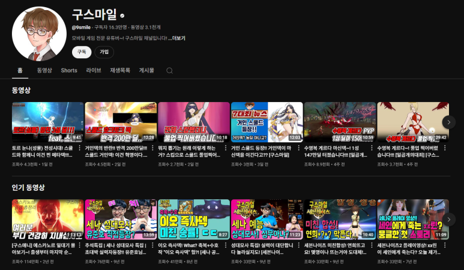Open more options for 성대모사 특집 video
464x270 pixels.
click(298, 245)
